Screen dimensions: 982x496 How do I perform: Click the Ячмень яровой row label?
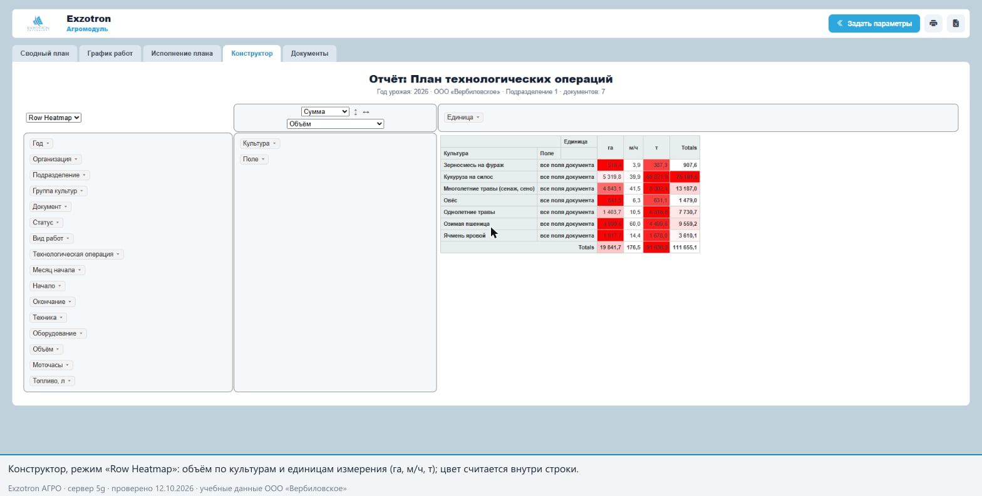tap(488, 236)
